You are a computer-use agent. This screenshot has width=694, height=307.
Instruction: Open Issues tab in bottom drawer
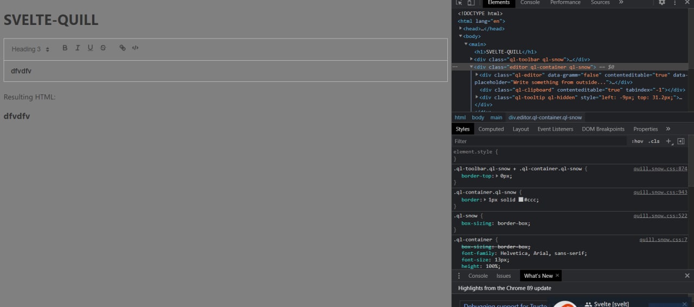(x=504, y=276)
